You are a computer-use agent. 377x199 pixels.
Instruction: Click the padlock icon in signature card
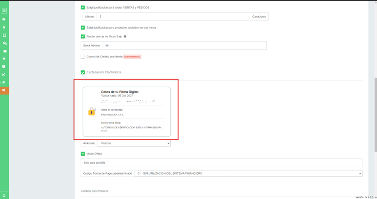pyautogui.click(x=92, y=111)
